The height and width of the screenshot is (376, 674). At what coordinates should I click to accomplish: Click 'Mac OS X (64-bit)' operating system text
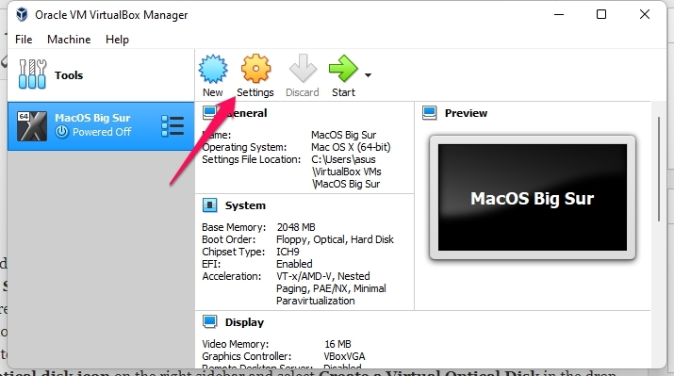351,147
